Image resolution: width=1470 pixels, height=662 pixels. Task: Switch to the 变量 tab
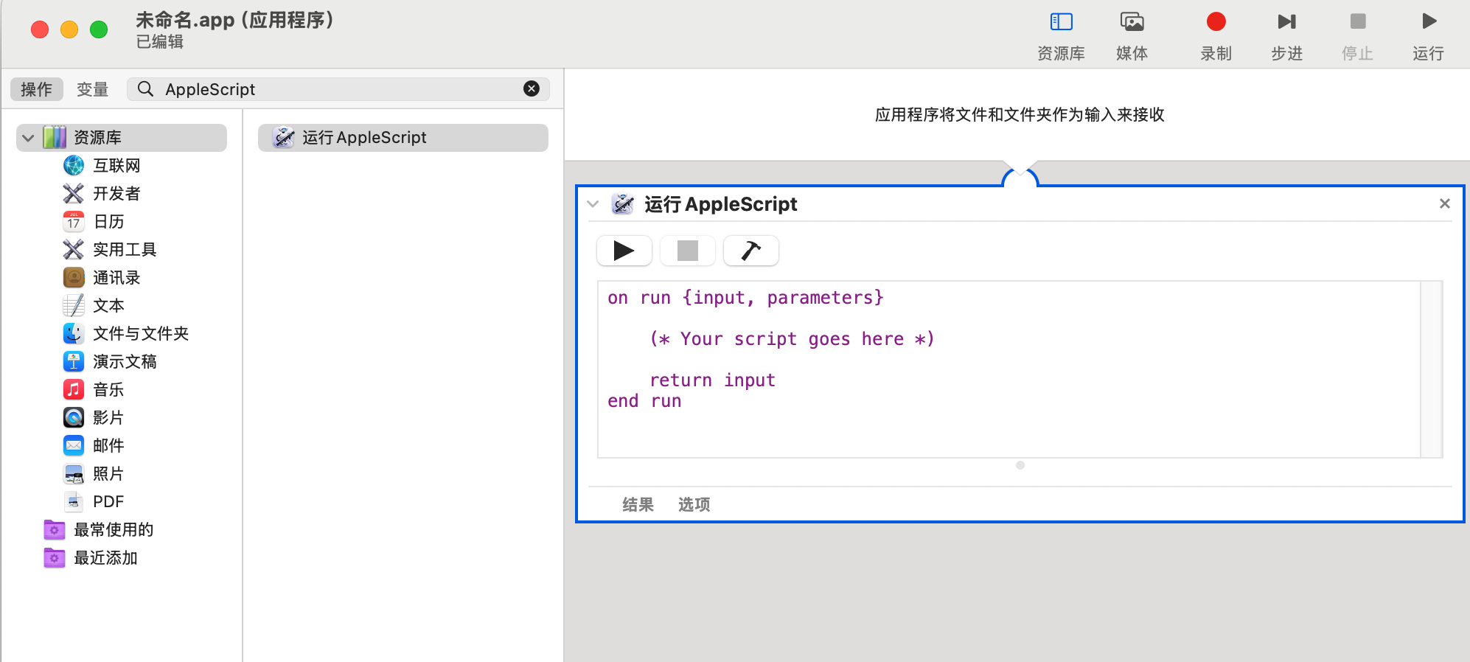pos(92,89)
